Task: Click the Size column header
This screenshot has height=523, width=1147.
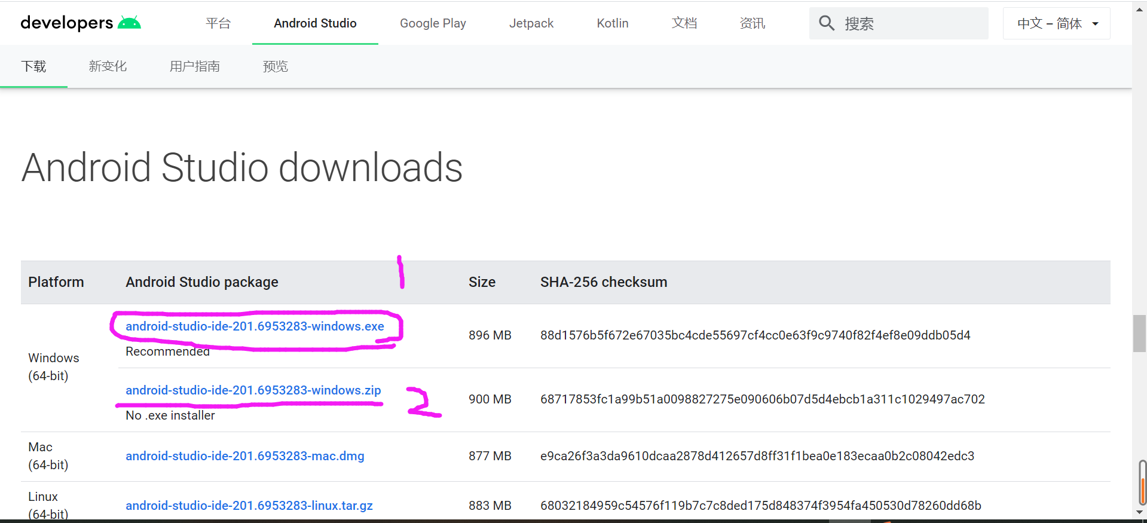Action: pyautogui.click(x=482, y=282)
